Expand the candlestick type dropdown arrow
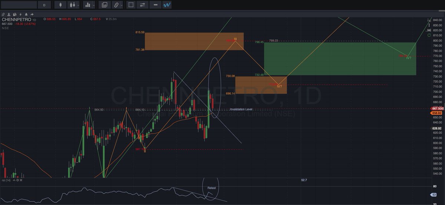Viewport: 445px width, 205px height. point(78,5)
